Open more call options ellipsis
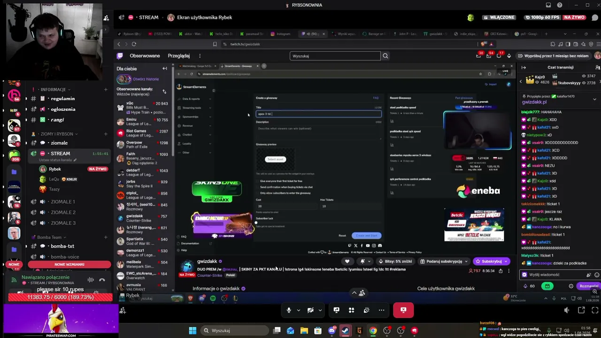Viewport: 601px width, 338px height. [x=381, y=310]
